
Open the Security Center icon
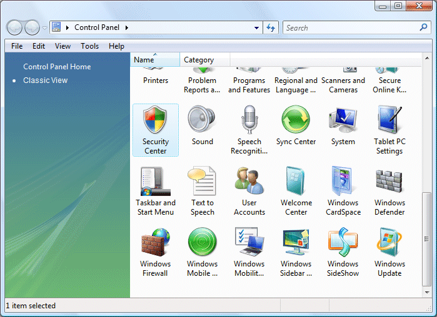coord(155,120)
